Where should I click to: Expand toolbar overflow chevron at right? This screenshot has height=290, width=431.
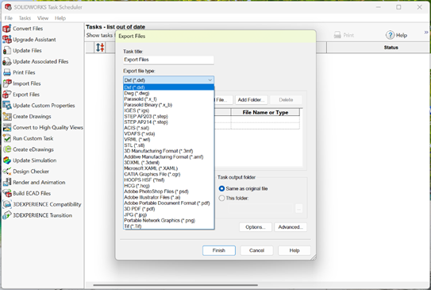426,33
